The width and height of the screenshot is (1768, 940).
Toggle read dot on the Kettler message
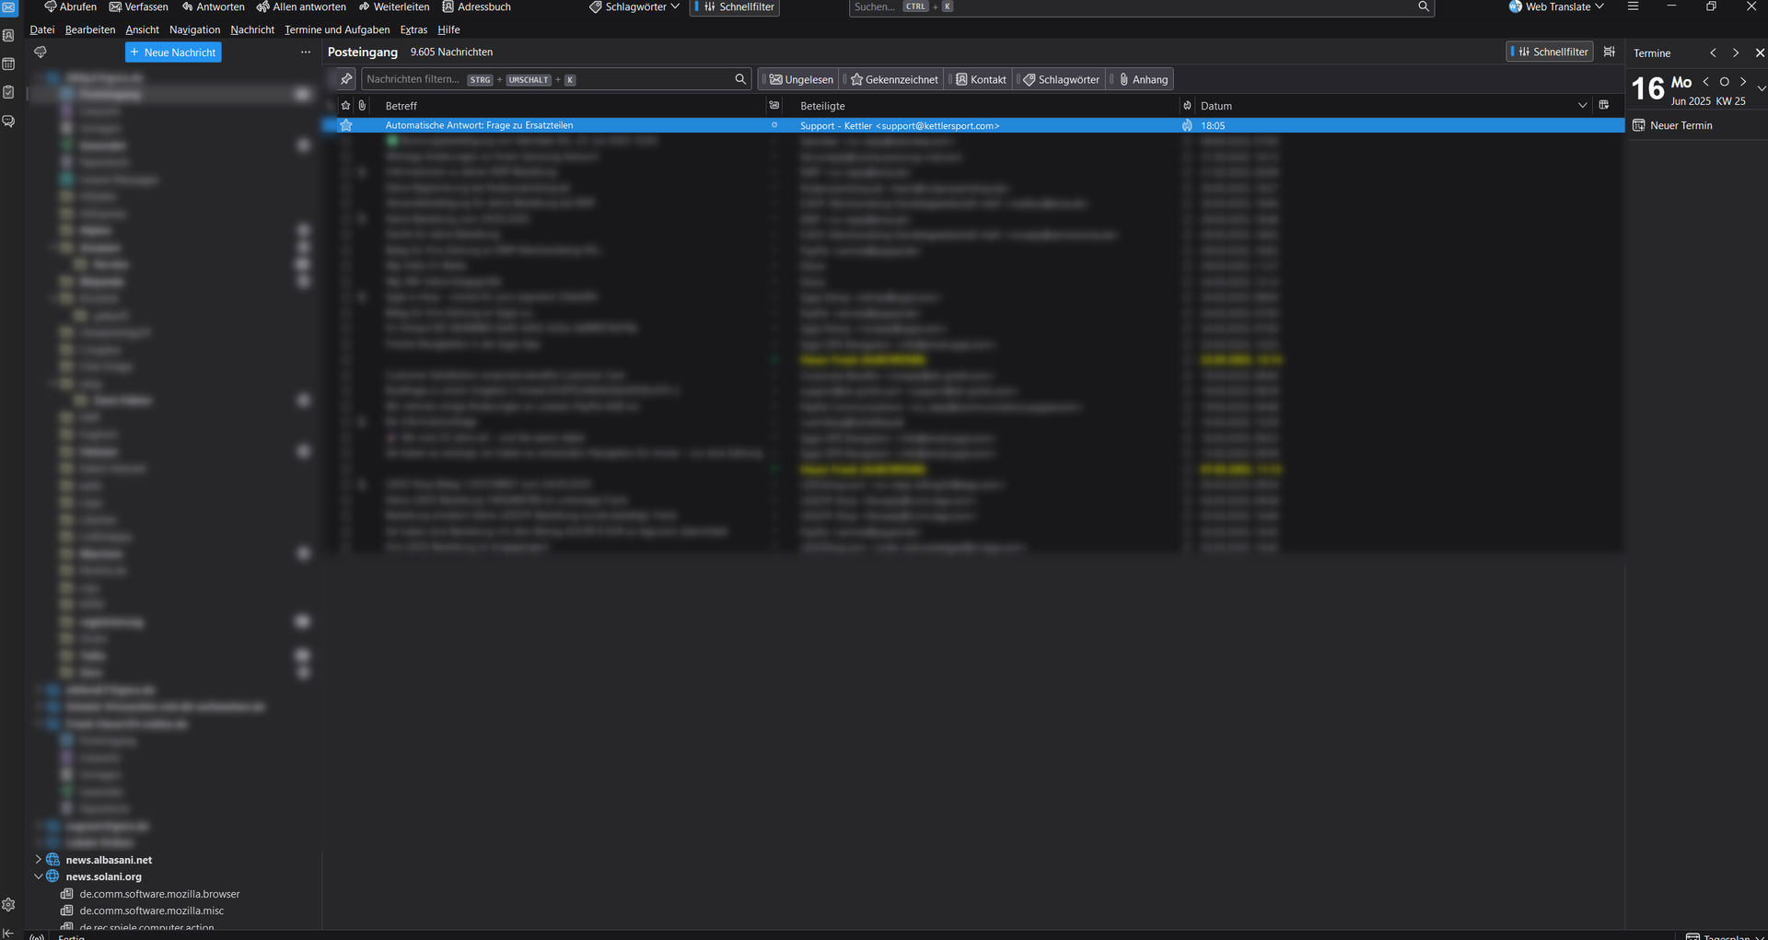(x=774, y=125)
